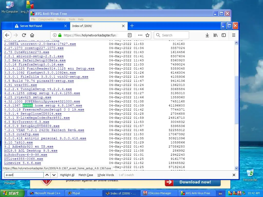
Task: Close the Server Not Found tab
Action: [x=65, y=26]
